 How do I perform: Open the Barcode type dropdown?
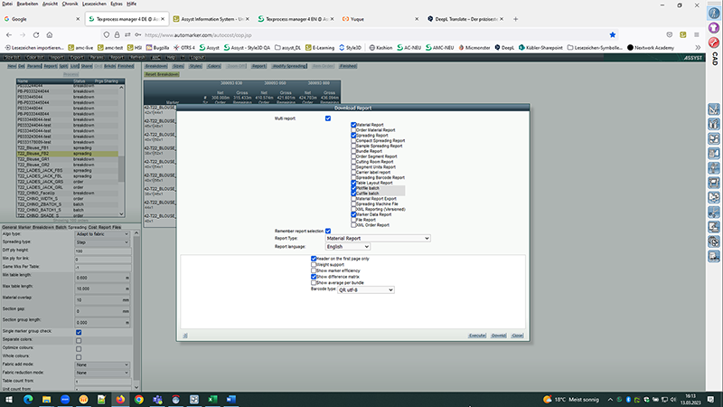pos(366,290)
